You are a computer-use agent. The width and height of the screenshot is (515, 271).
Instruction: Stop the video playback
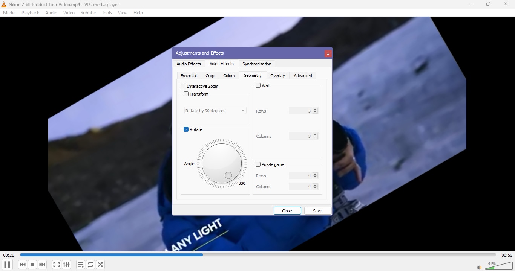(32, 265)
